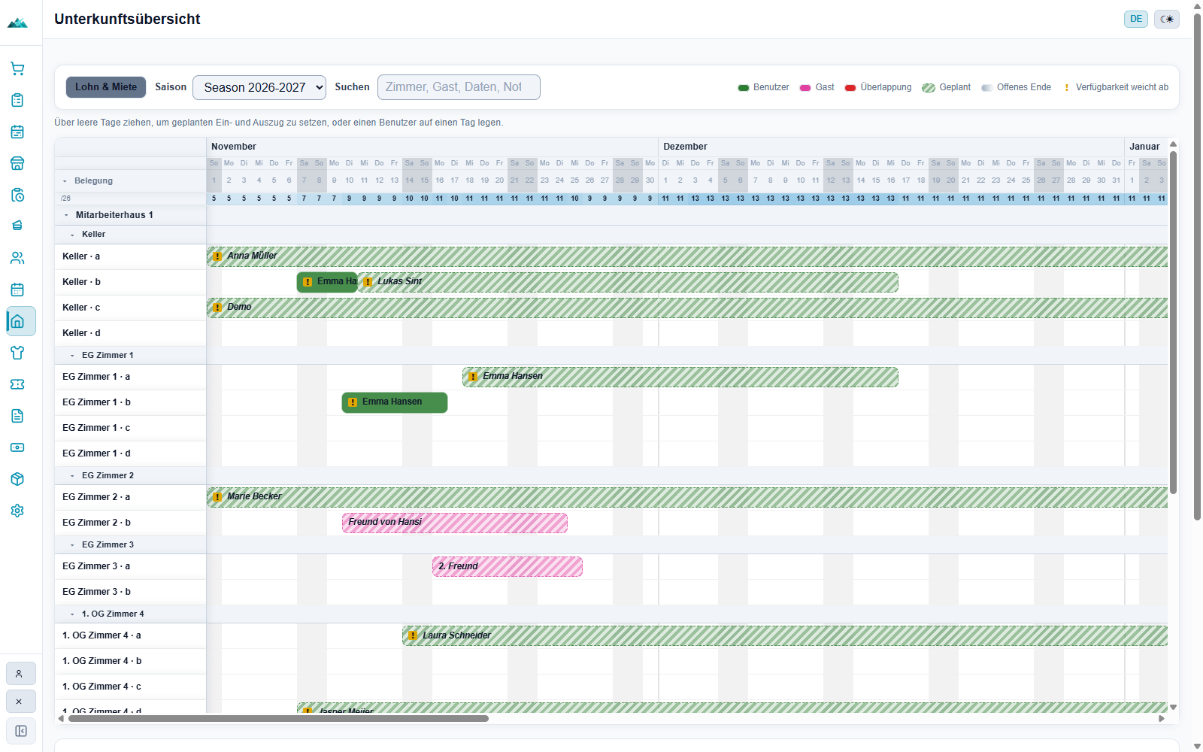The image size is (1203, 752).
Task: Open the users sidebar icon
Action: 17,258
